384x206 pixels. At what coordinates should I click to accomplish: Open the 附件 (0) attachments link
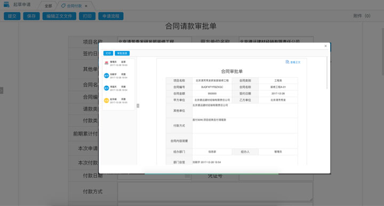click(x=362, y=16)
